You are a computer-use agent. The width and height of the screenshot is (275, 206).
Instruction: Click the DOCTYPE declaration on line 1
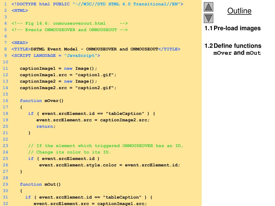97,4
